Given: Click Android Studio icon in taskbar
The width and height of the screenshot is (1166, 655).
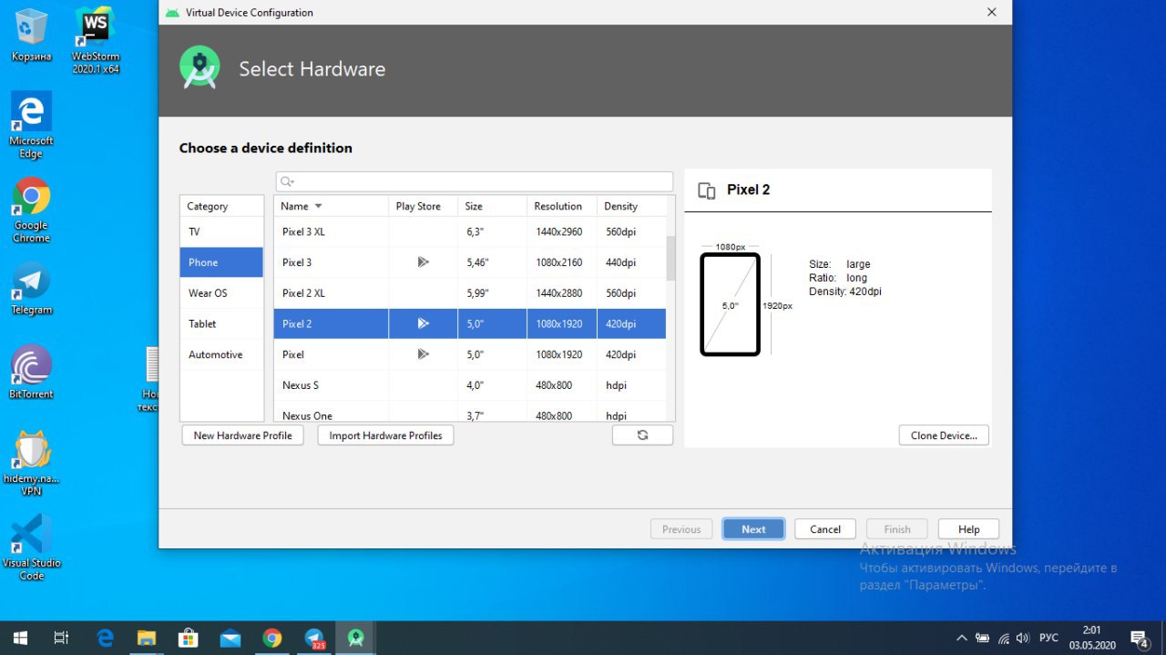Looking at the screenshot, I should 355,638.
